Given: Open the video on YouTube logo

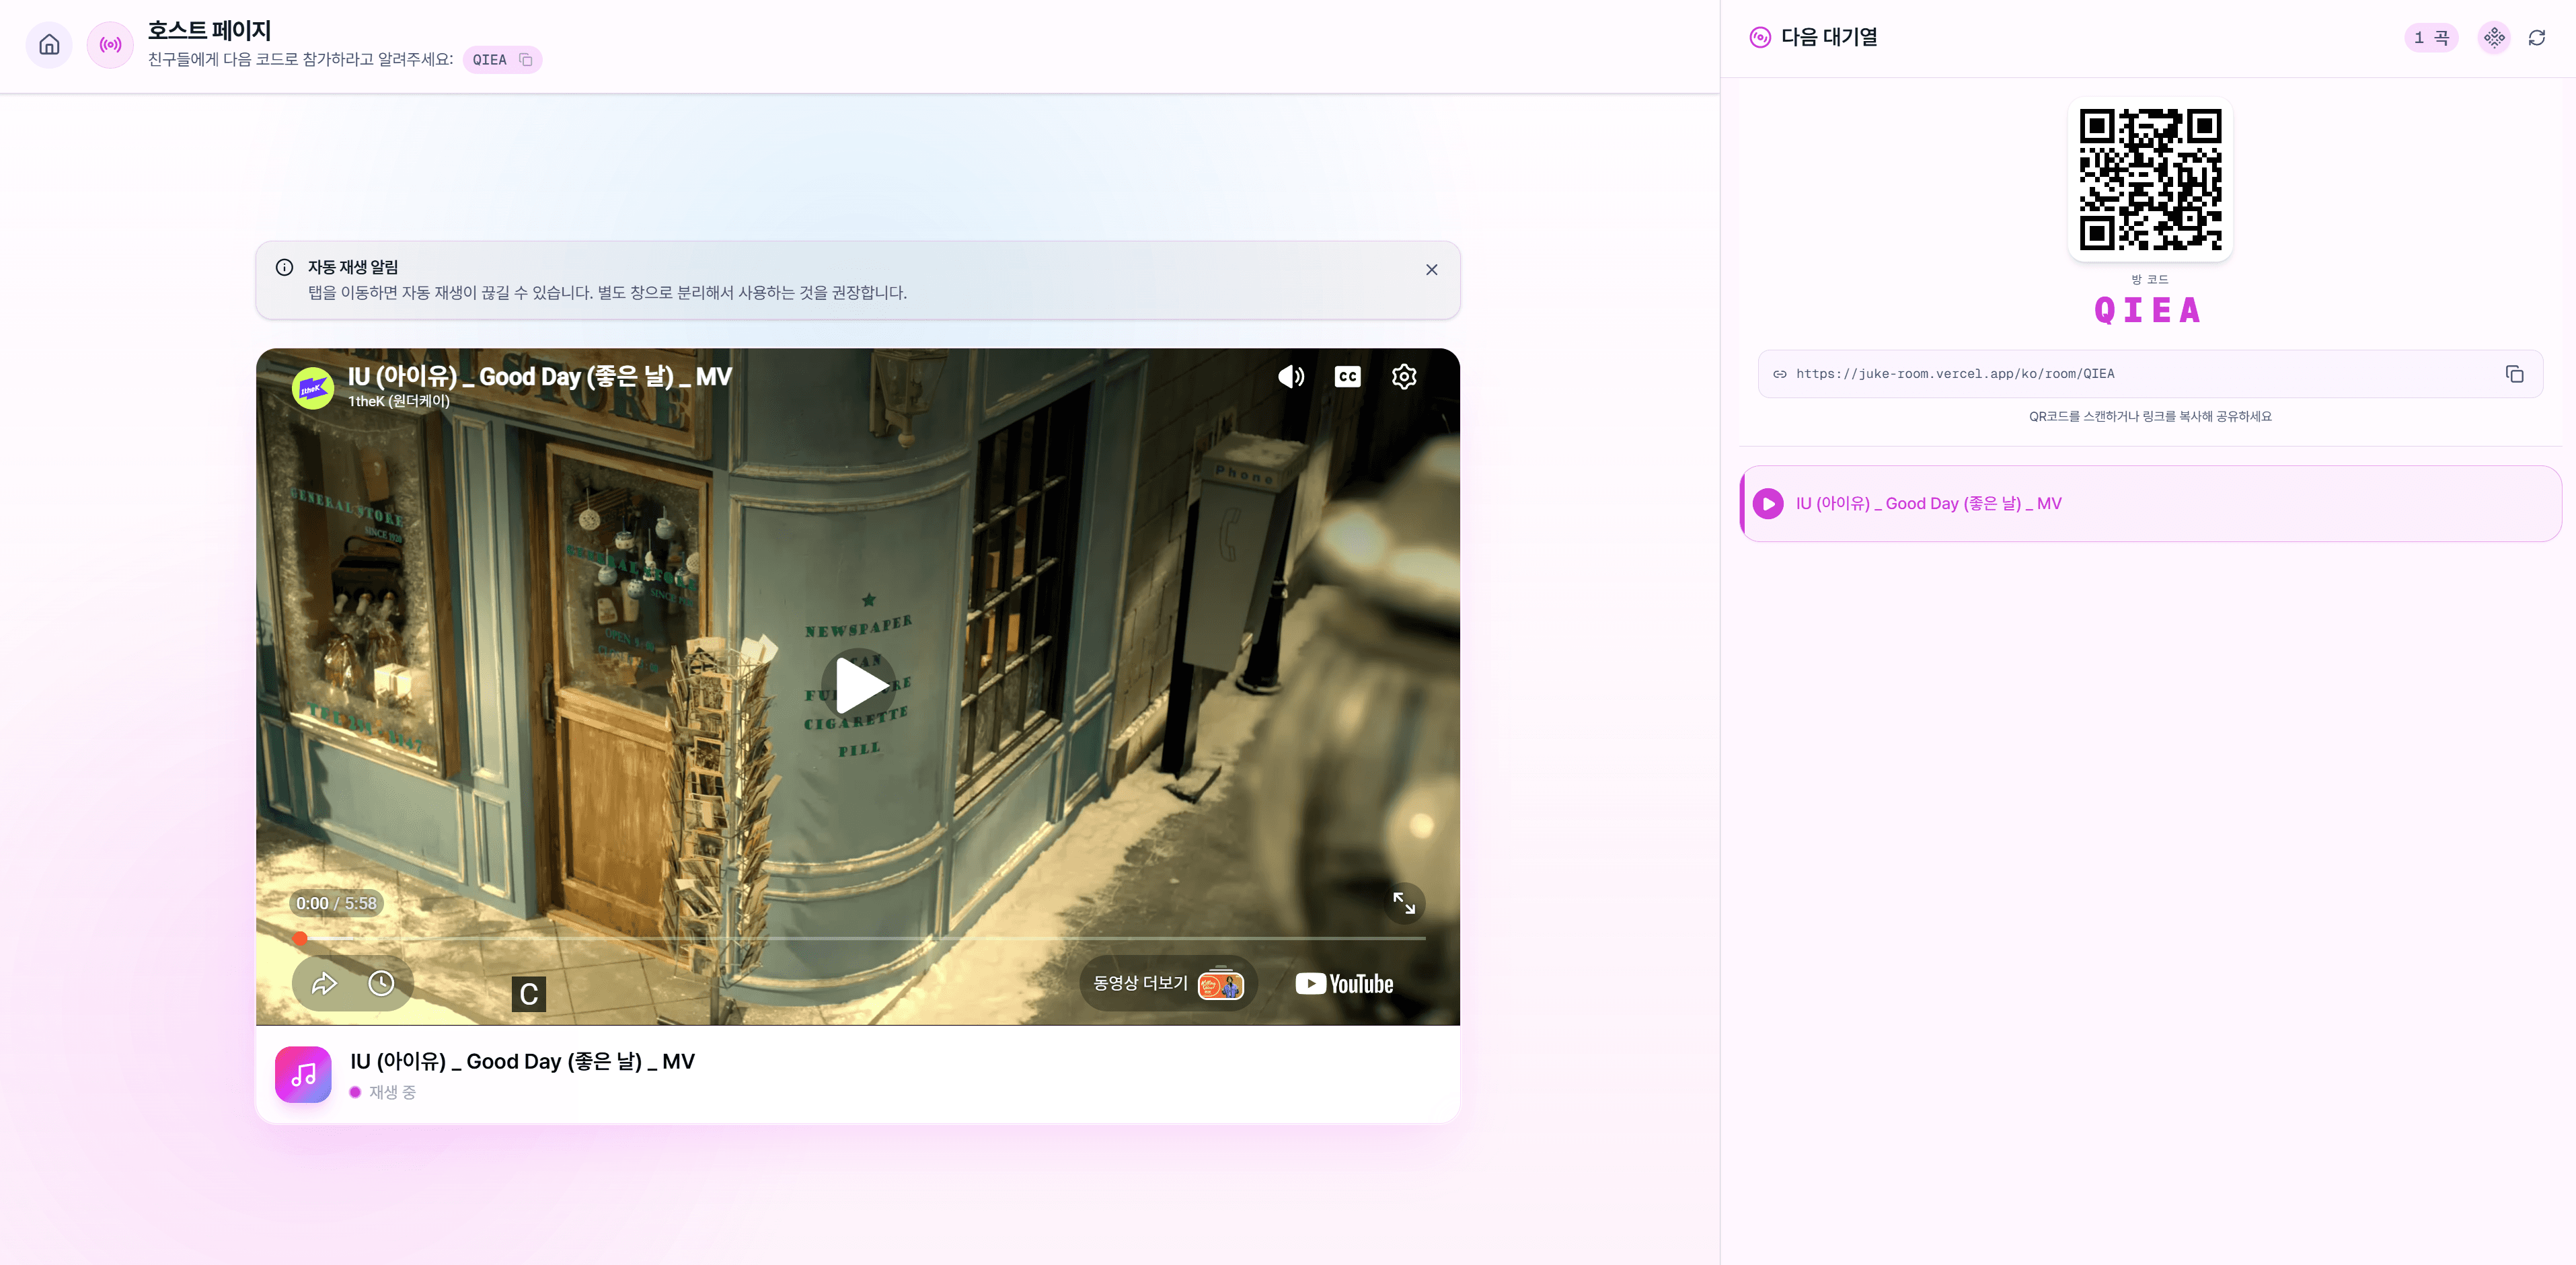Looking at the screenshot, I should [1344, 984].
